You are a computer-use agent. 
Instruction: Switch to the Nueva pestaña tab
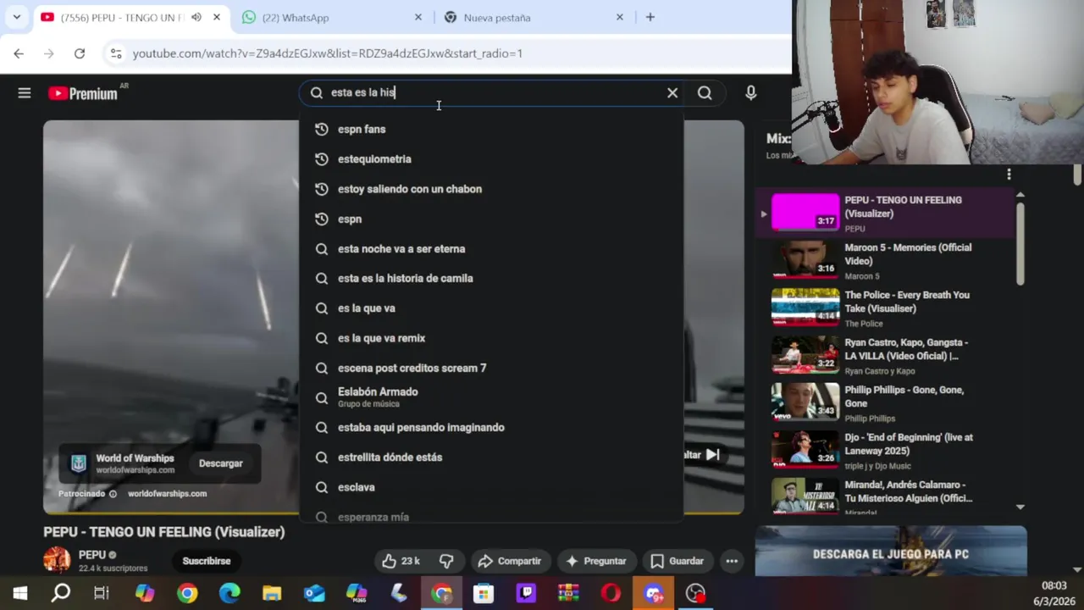click(534, 17)
